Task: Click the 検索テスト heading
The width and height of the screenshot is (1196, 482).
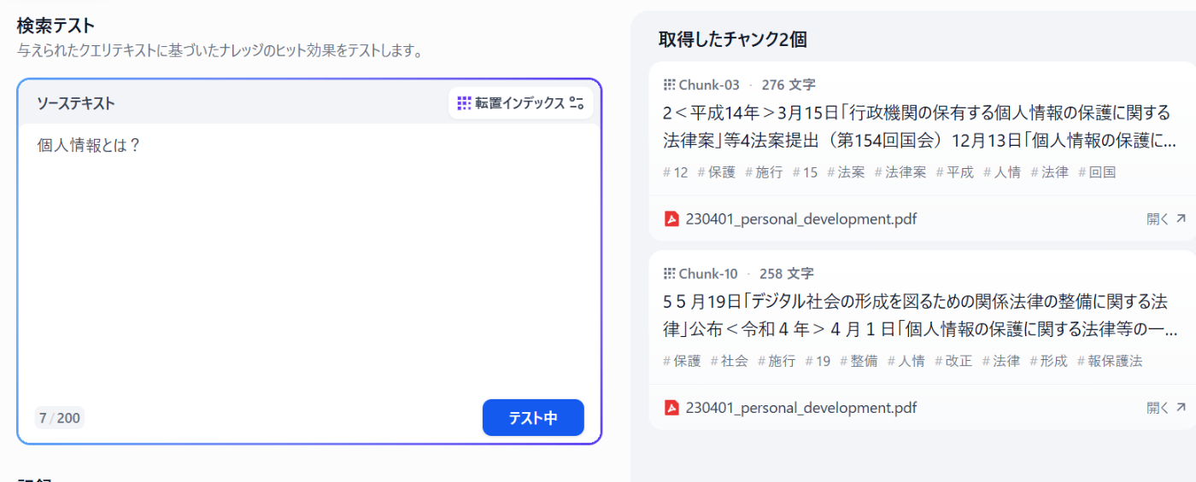Action: pos(56,26)
